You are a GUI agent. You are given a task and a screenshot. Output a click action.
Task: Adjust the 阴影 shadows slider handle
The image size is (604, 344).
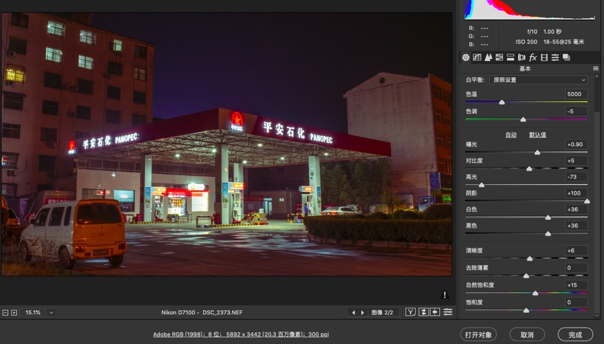(587, 201)
